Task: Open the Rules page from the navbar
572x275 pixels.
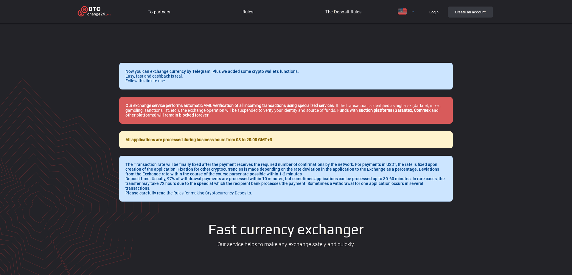Action: (248, 12)
